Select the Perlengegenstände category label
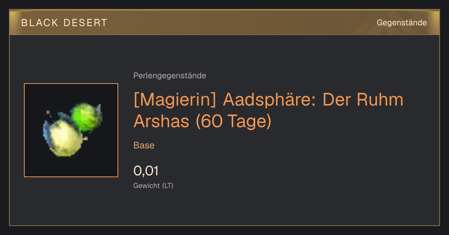 point(169,76)
